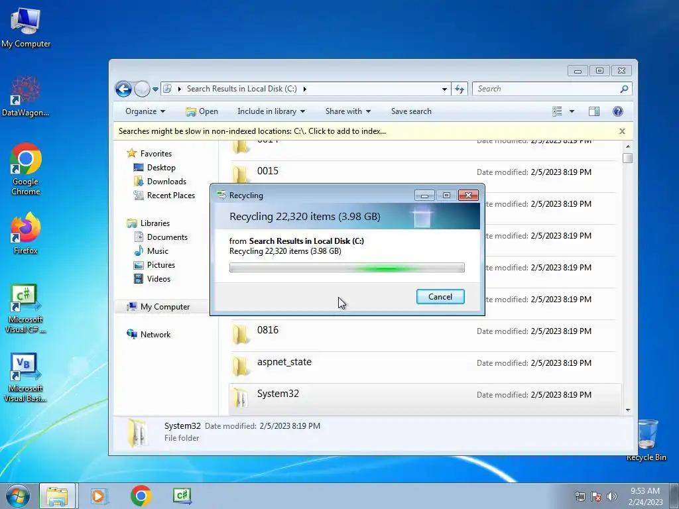Open Music library
This screenshot has width=679, height=509.
(151, 251)
